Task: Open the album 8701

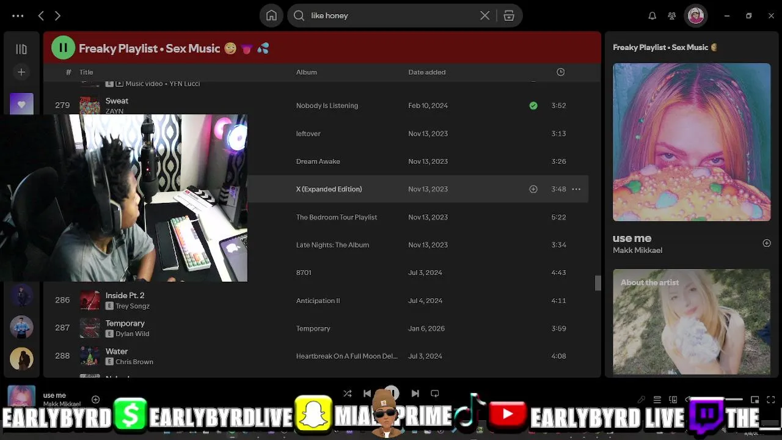Action: click(x=304, y=273)
